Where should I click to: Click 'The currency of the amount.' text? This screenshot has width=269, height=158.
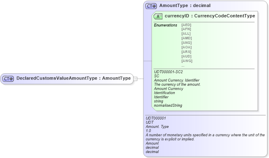[x=177, y=84]
